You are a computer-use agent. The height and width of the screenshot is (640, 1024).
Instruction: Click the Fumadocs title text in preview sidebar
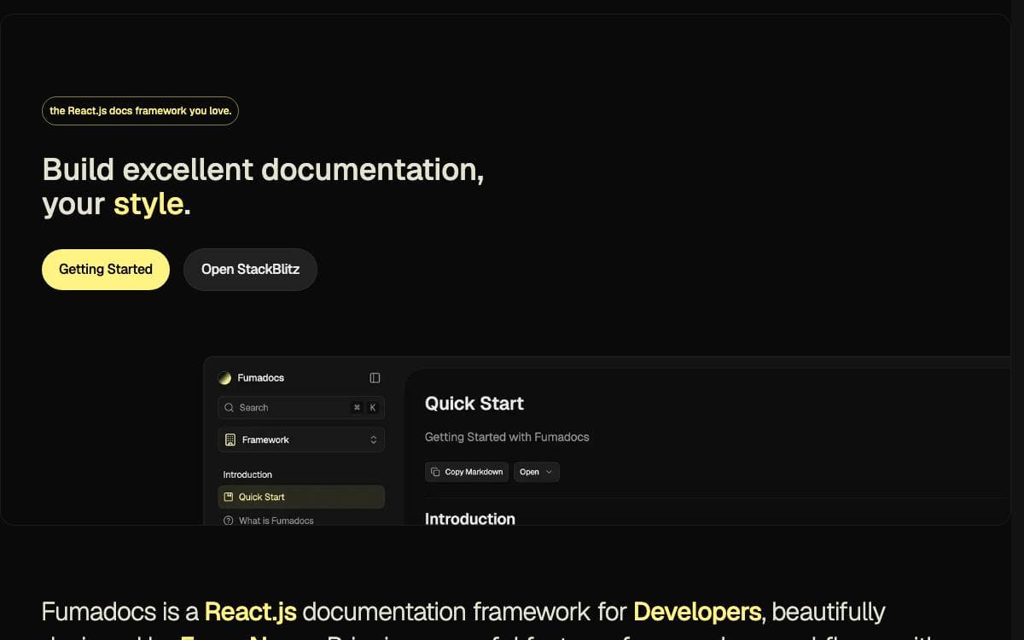(x=261, y=378)
